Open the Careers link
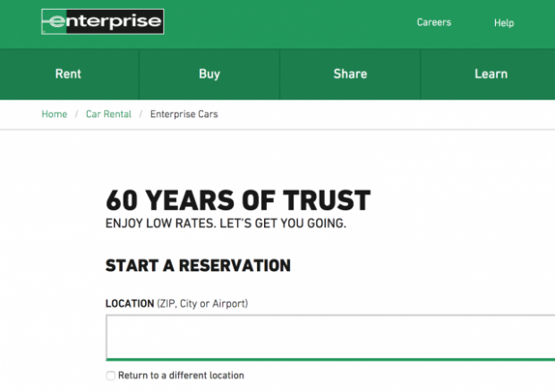This screenshot has width=555, height=391. (x=434, y=22)
